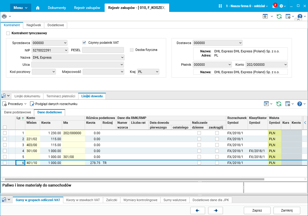Open the Kraj country dropdown
The width and height of the screenshot is (308, 216).
coord(157,72)
